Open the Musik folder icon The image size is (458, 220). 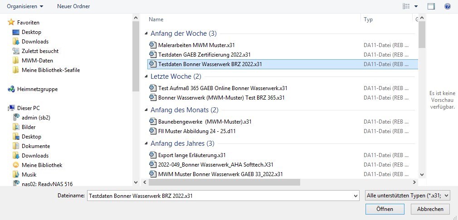pyautogui.click(x=16, y=175)
